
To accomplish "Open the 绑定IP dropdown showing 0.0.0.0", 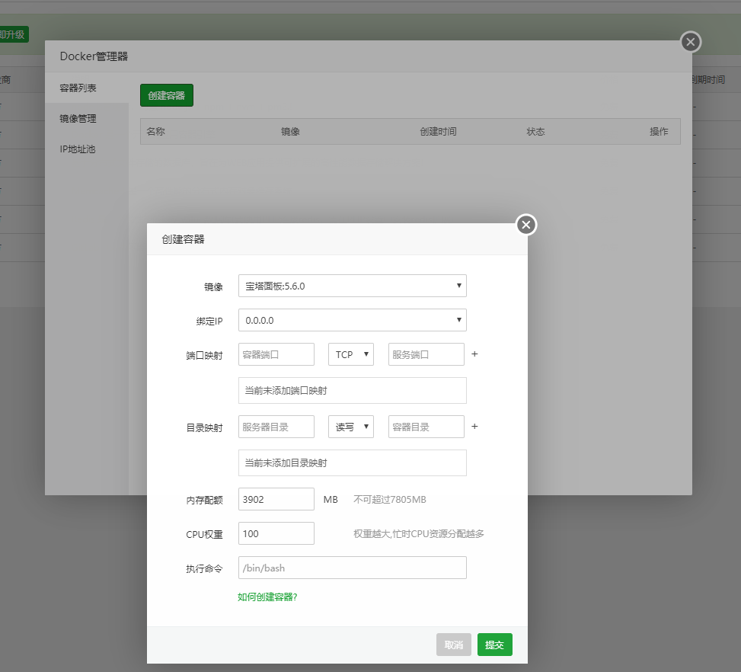I will click(x=352, y=320).
